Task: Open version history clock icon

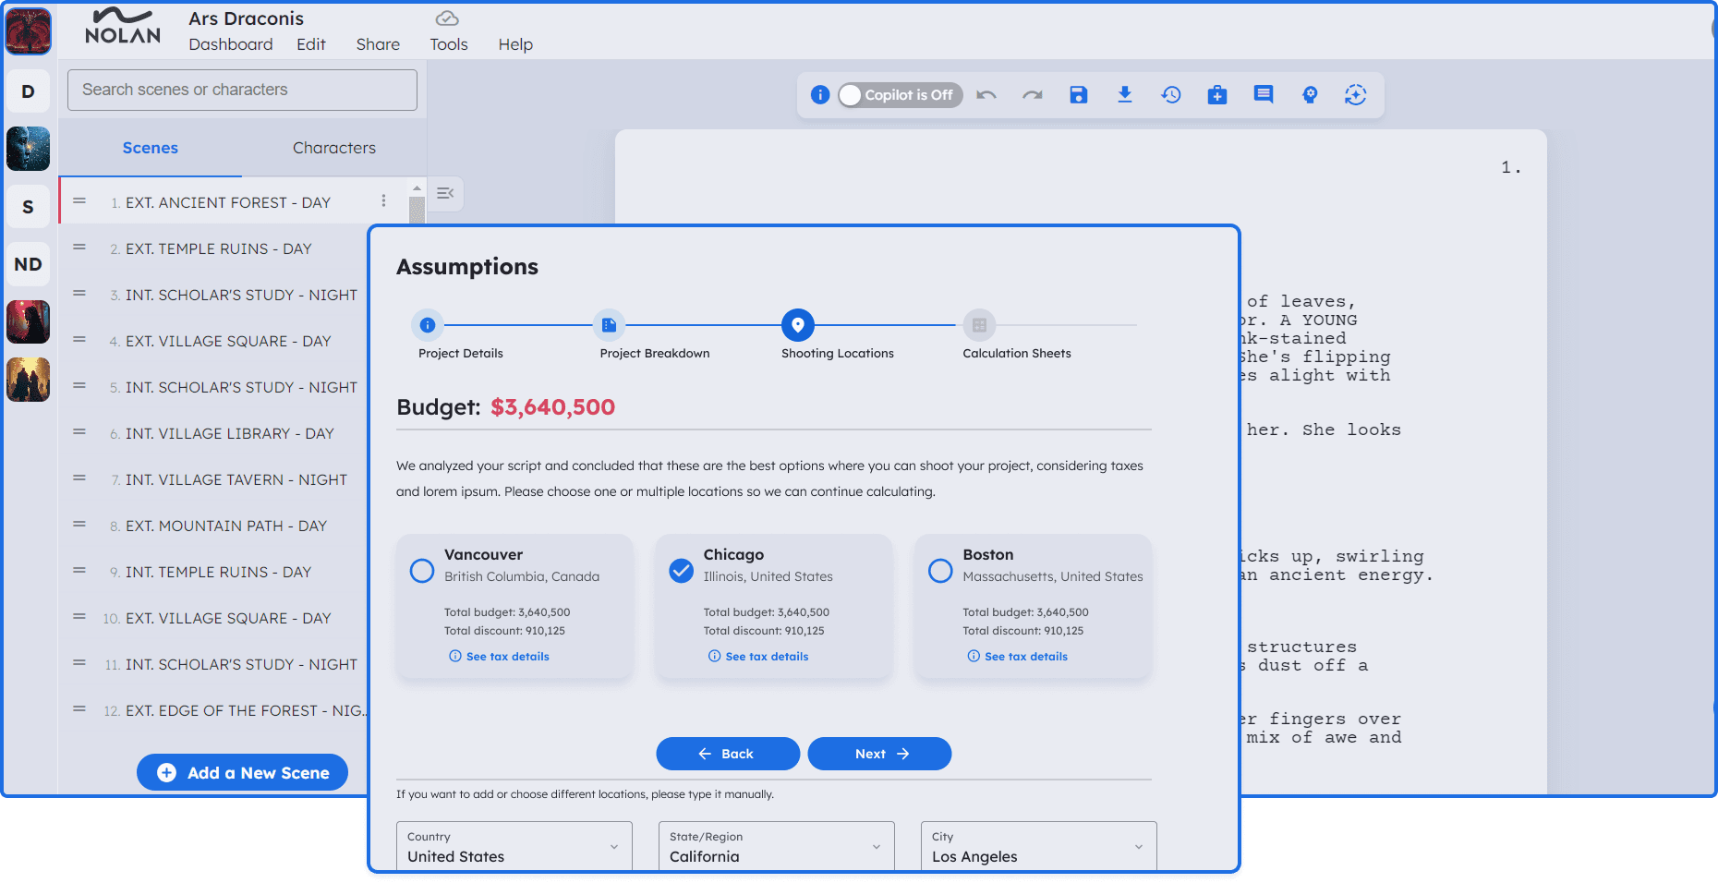Action: (x=1171, y=95)
